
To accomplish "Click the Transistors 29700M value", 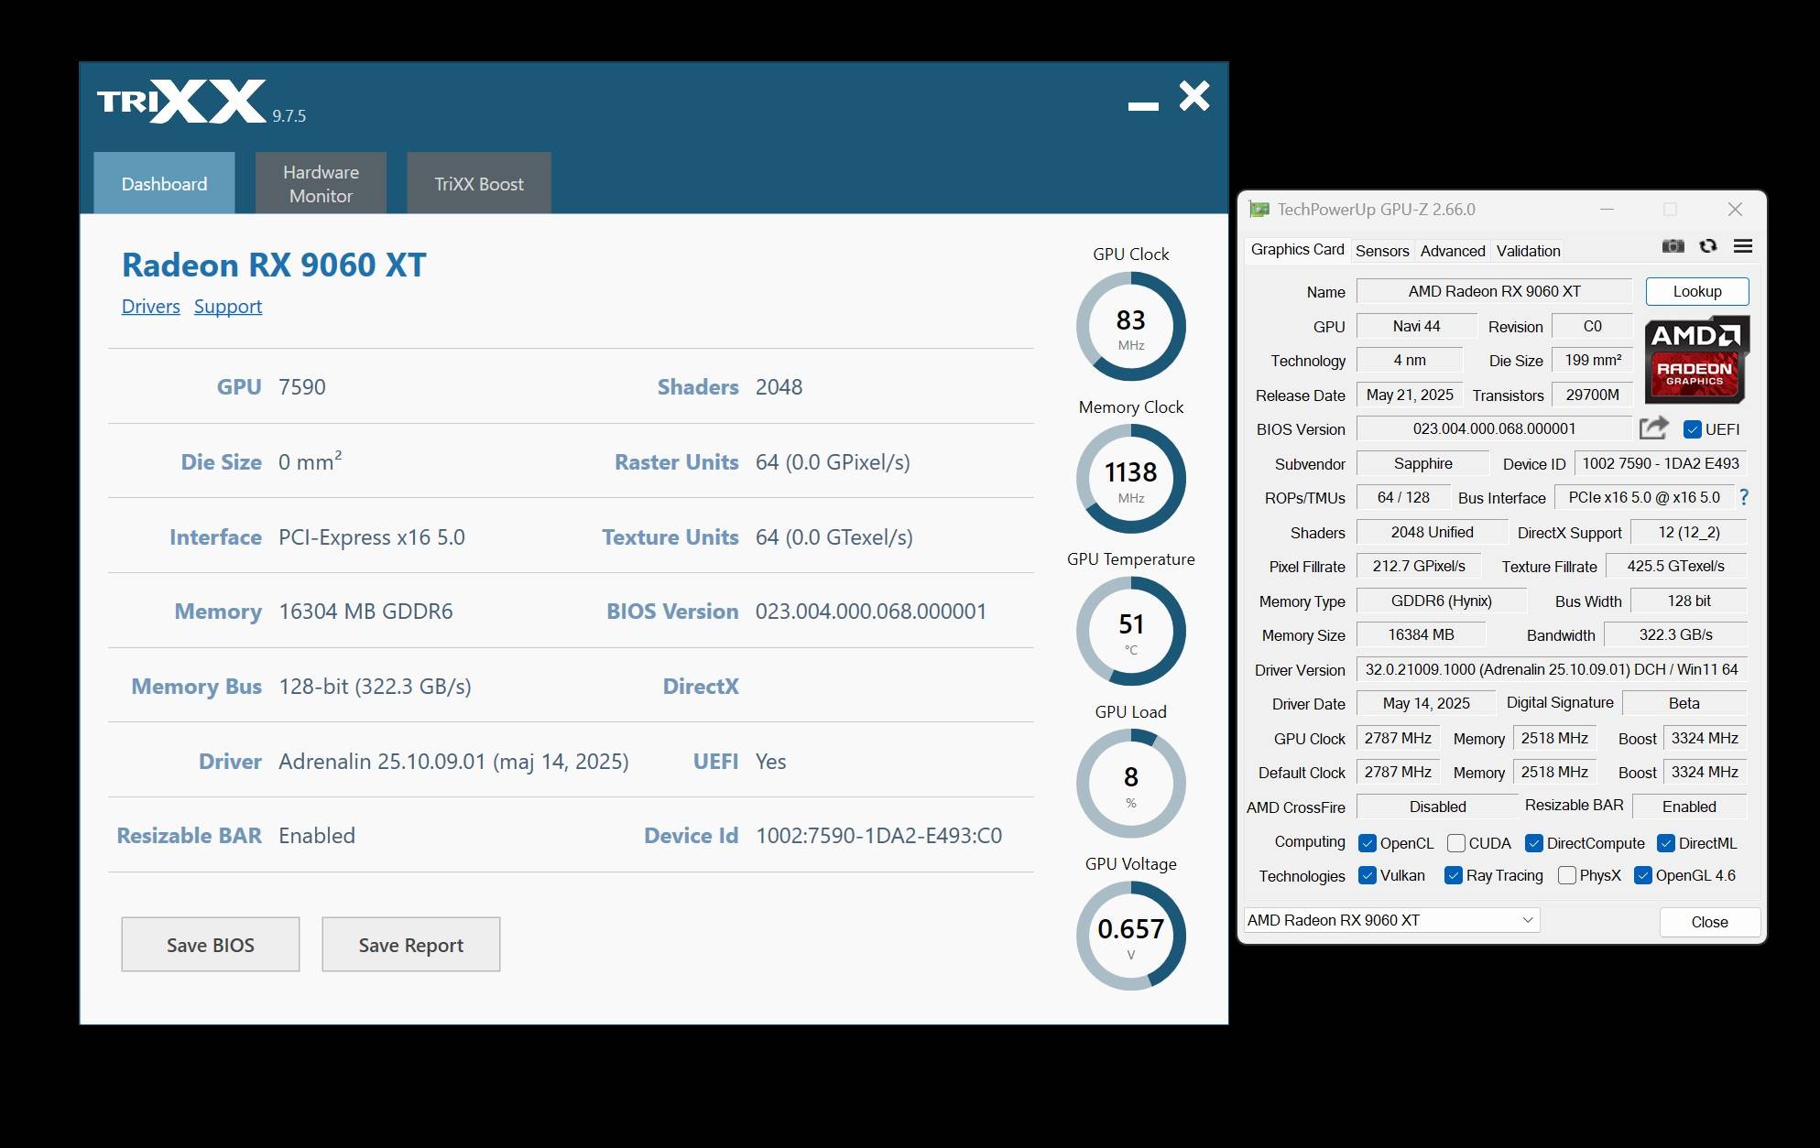I will [1592, 395].
